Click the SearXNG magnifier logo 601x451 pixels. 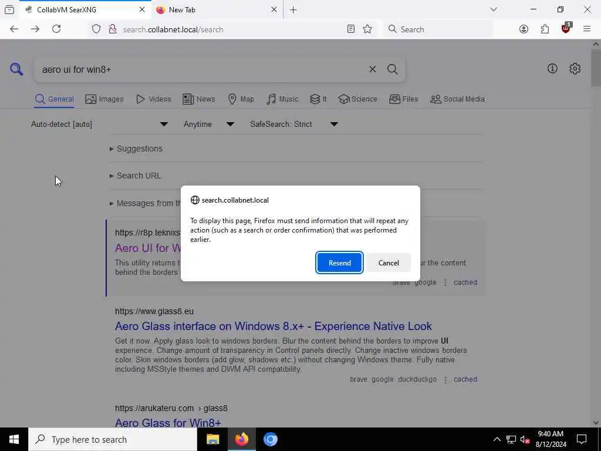(16, 69)
